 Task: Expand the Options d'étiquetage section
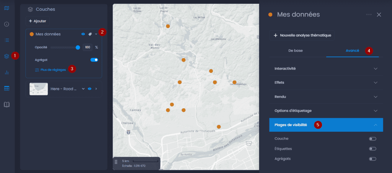[326, 111]
